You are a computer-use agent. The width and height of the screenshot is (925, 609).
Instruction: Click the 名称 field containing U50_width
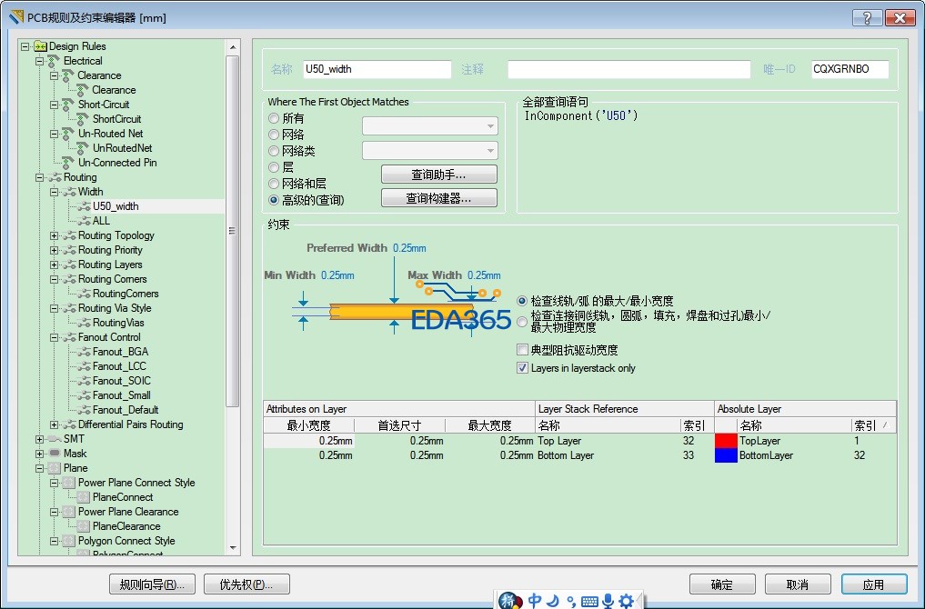coord(377,69)
